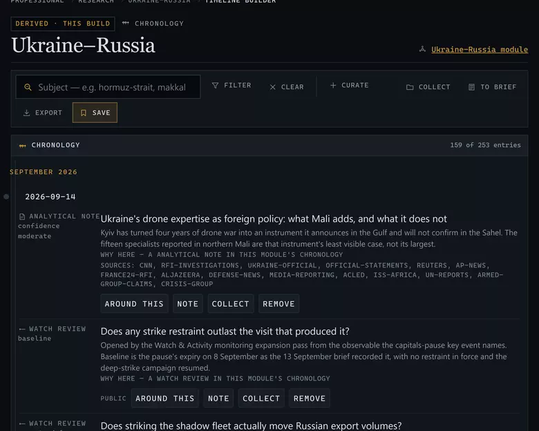The height and width of the screenshot is (431, 539).
Task: Click the folder icon beside COLLECT in toolbar
Action: pyautogui.click(x=410, y=87)
